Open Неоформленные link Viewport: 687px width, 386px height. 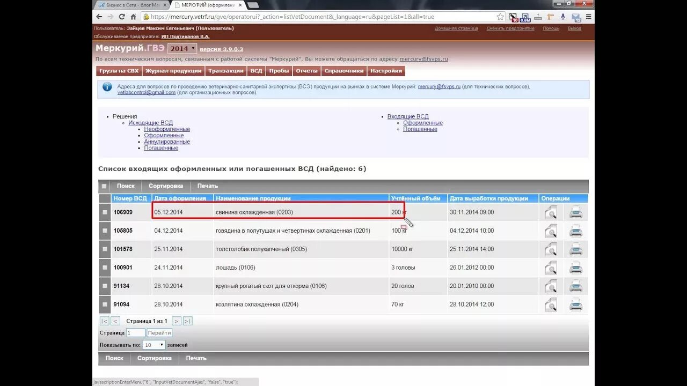(x=167, y=129)
